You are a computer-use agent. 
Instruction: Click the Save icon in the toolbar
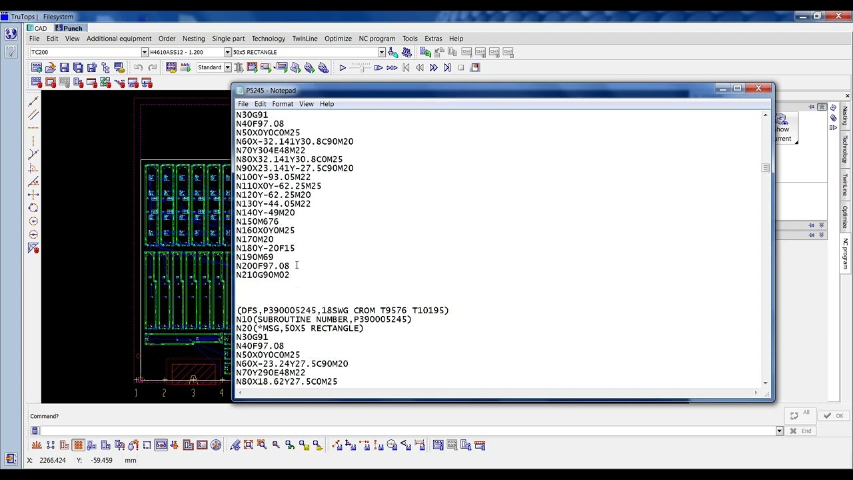coord(64,67)
